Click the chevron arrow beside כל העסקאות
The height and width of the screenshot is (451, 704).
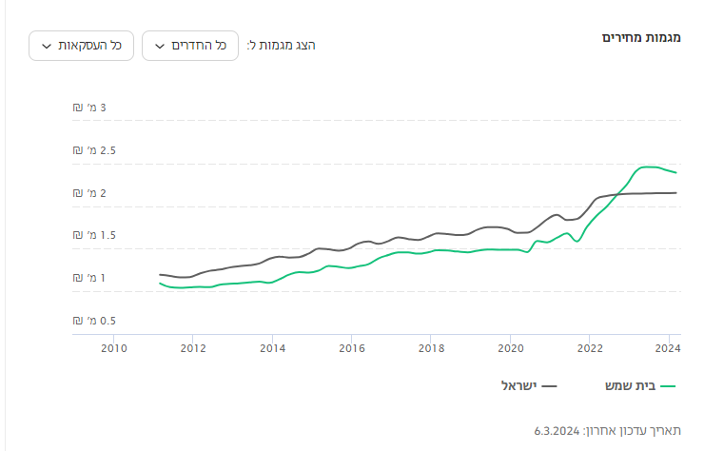click(x=47, y=47)
